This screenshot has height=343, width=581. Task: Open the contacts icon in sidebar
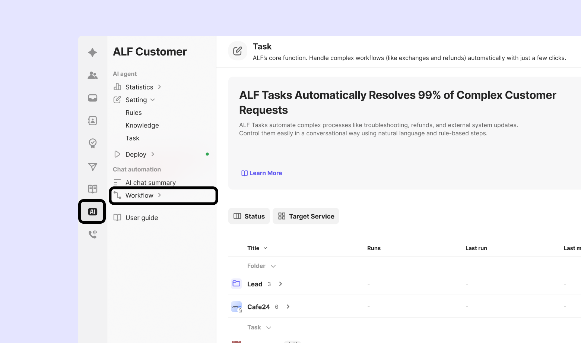click(92, 121)
